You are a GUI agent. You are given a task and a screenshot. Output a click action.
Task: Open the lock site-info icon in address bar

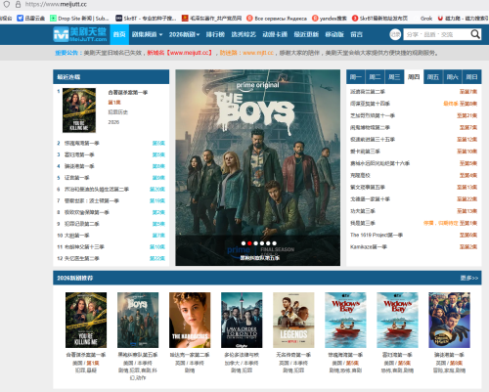pyautogui.click(x=19, y=4)
